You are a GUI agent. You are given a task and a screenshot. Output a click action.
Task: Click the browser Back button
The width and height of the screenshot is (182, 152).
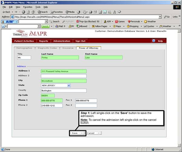[6, 12]
